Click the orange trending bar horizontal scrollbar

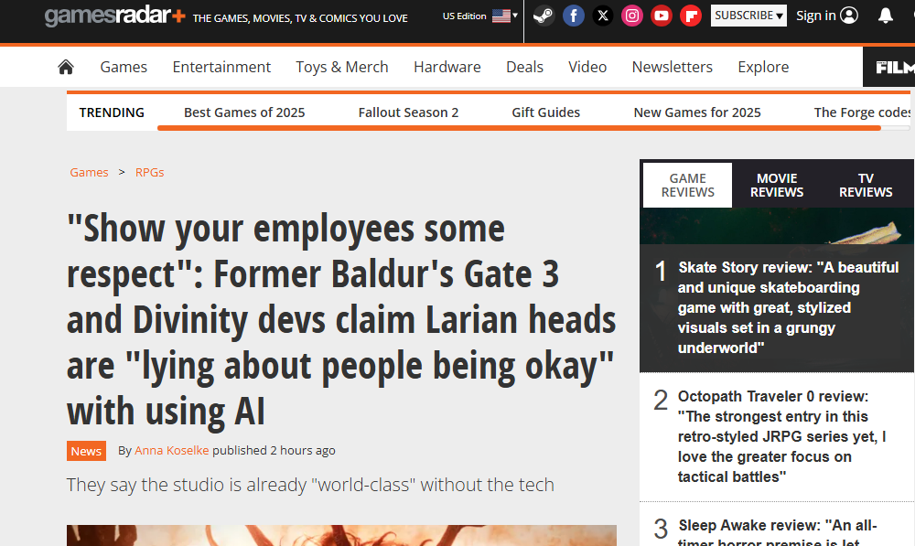click(x=519, y=128)
